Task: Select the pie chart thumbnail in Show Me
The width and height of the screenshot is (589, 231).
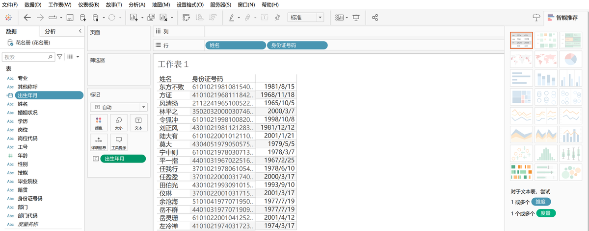Action: click(x=570, y=60)
